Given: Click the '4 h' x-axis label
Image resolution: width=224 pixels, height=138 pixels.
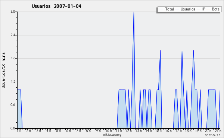Looking at the screenshot, I should (49, 131).
